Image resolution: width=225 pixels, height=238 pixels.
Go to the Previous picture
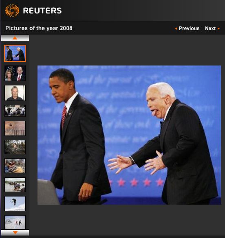pos(187,28)
